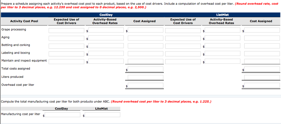Click CoolDay Grape processing Expected Use input
The image size is (281, 124).
[66, 30]
